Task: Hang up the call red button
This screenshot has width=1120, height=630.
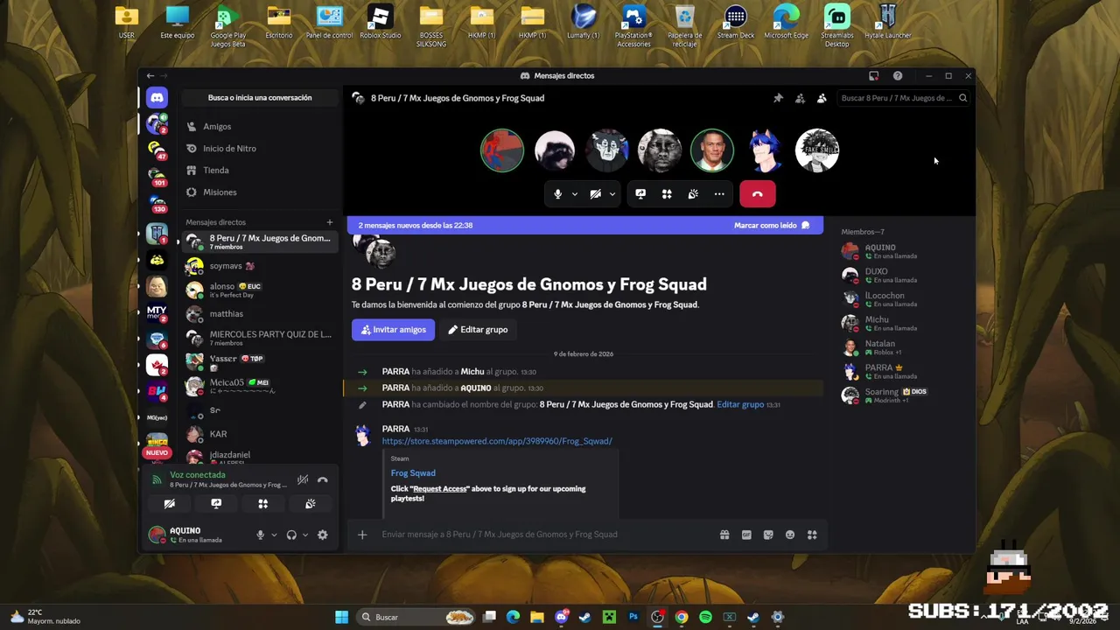Action: [x=758, y=194]
